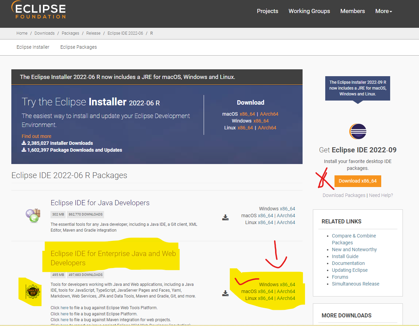Click the Linux AArch64 installer download link
This screenshot has height=326, width=419.
267,127
